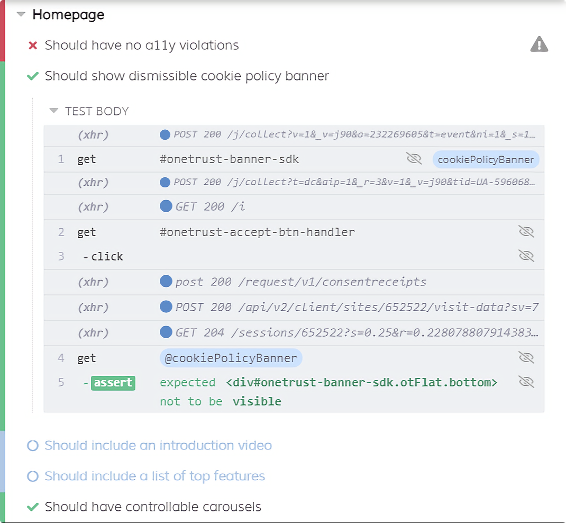Click blue dot on consentreceipts post request
The width and height of the screenshot is (566, 523).
tap(166, 282)
